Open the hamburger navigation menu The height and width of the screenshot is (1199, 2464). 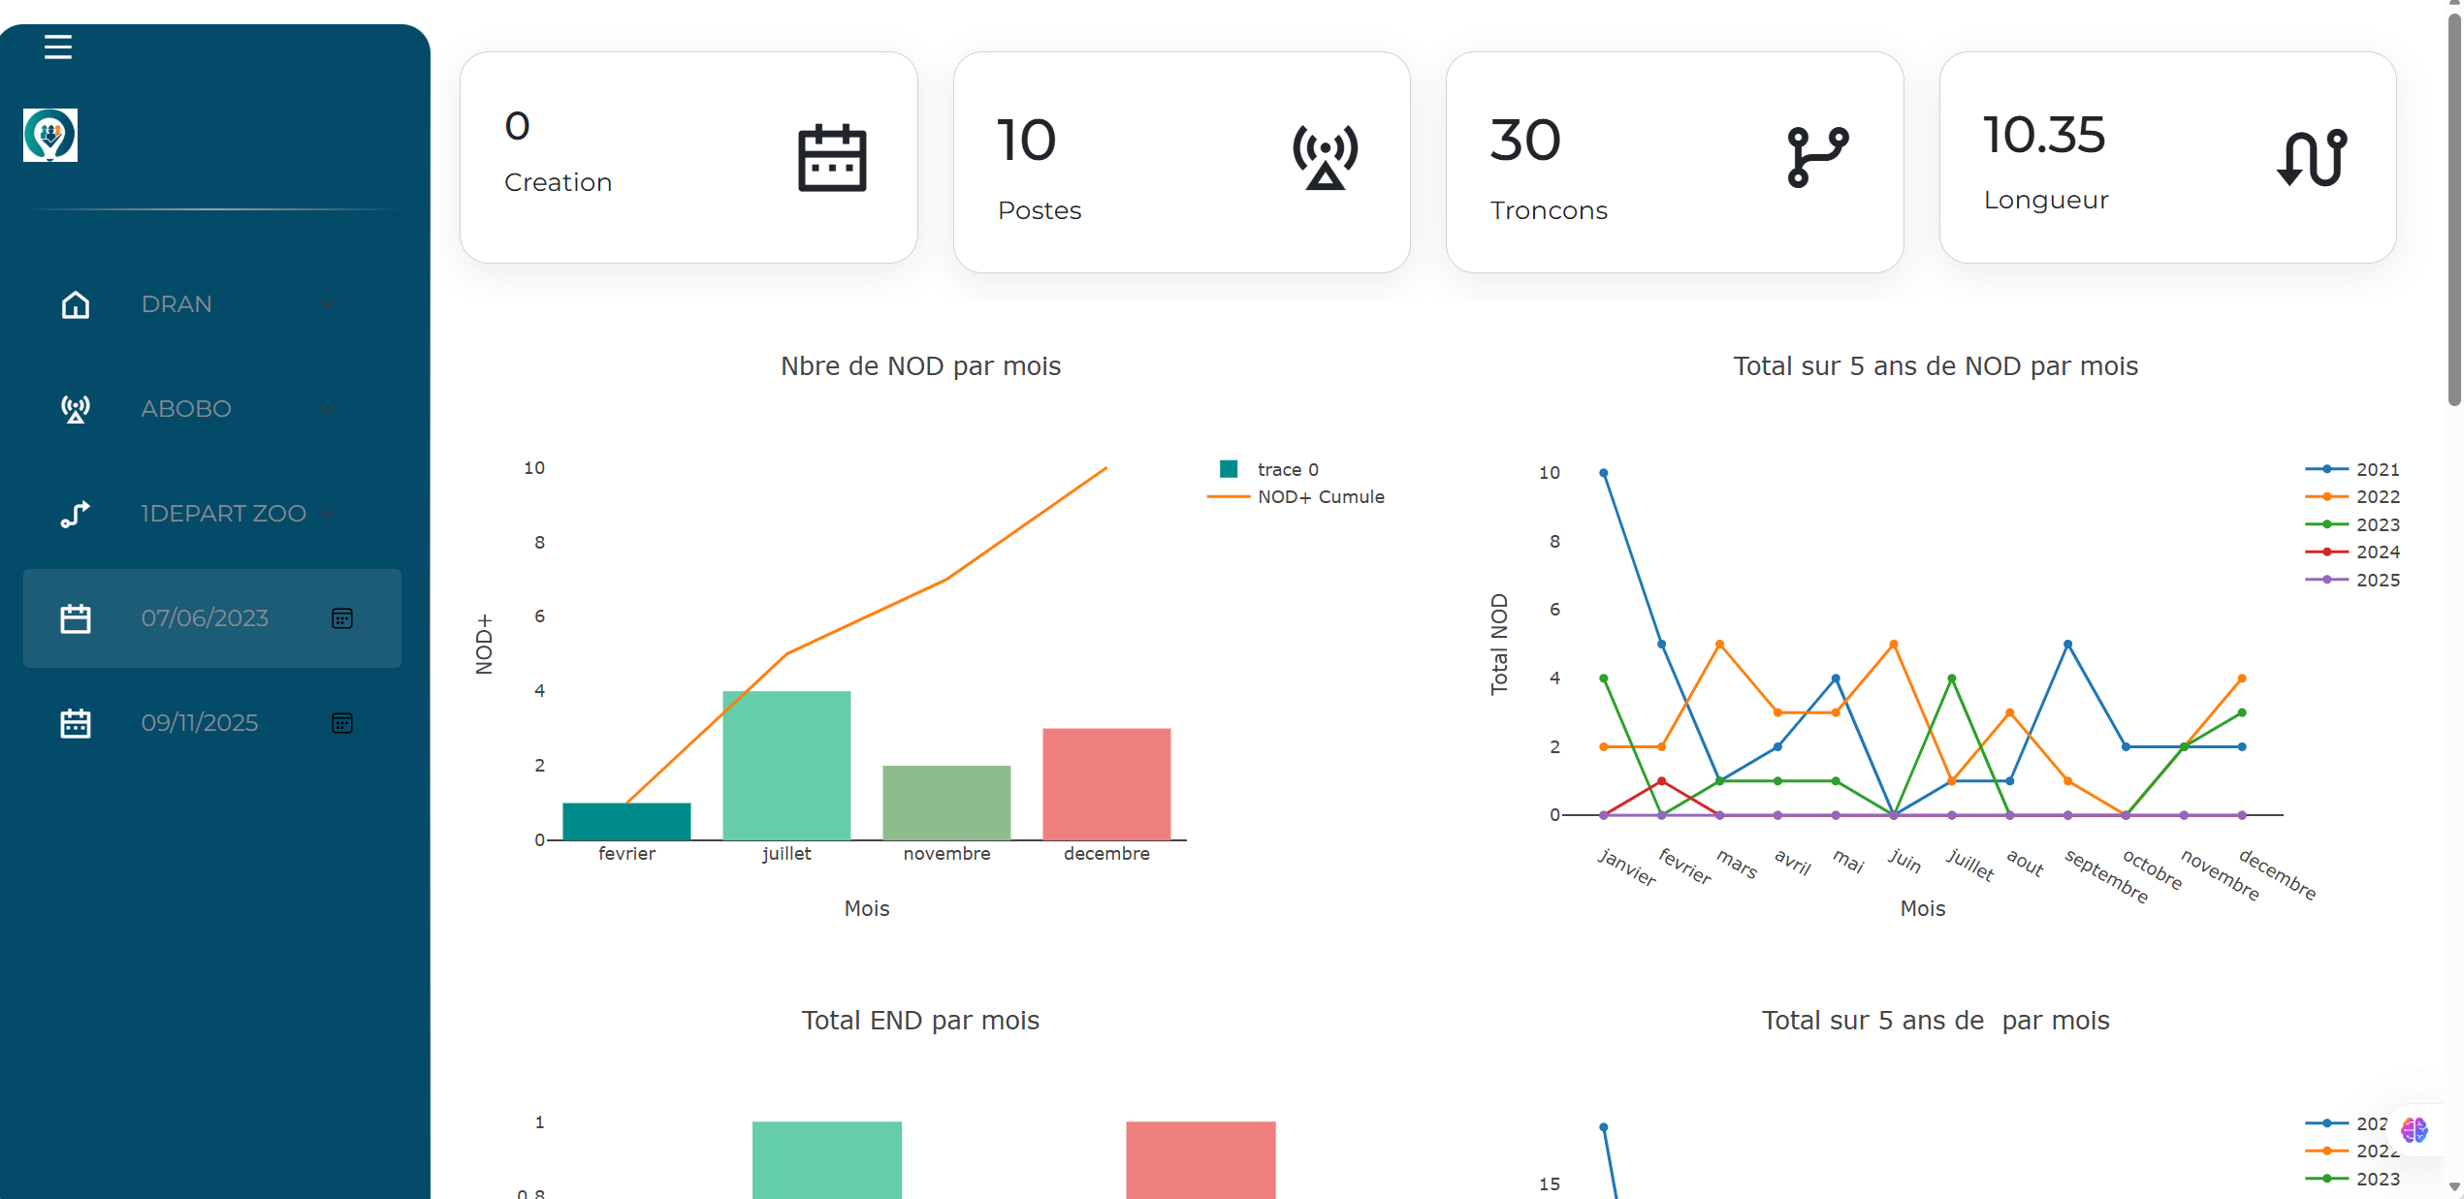click(x=57, y=47)
